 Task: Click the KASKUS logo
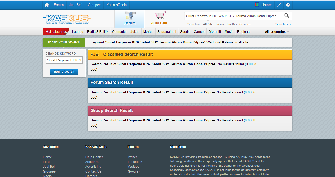click(x=67, y=19)
